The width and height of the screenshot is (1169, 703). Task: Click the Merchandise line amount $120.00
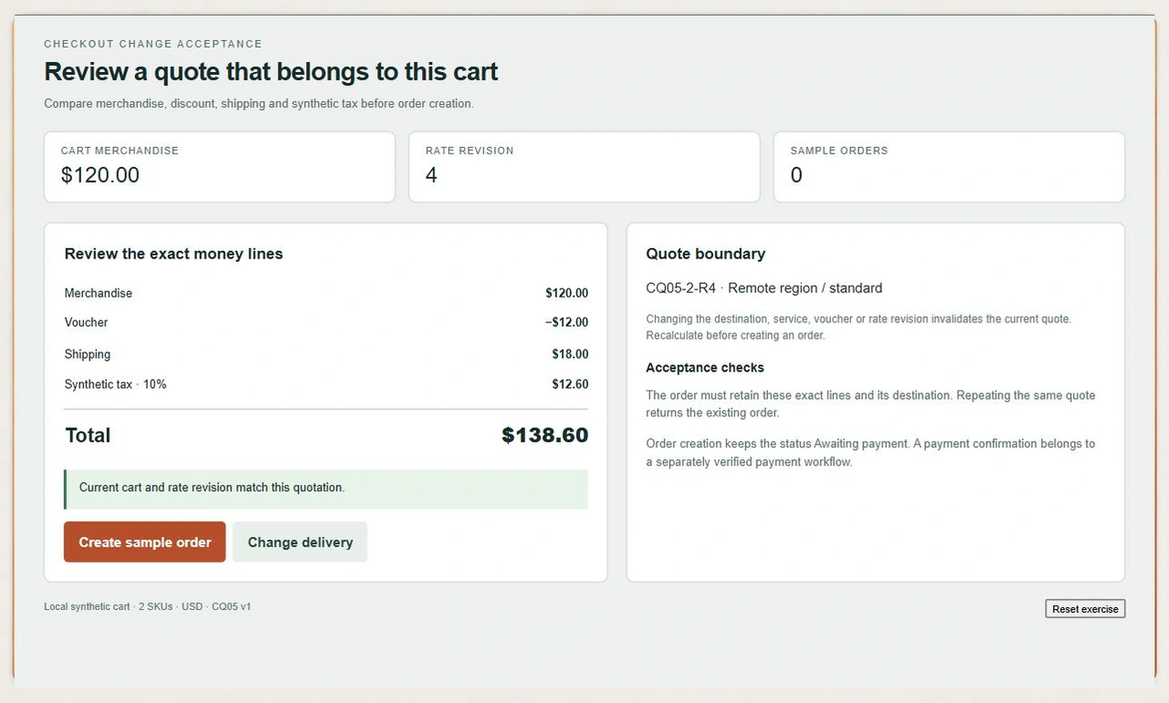pos(566,293)
